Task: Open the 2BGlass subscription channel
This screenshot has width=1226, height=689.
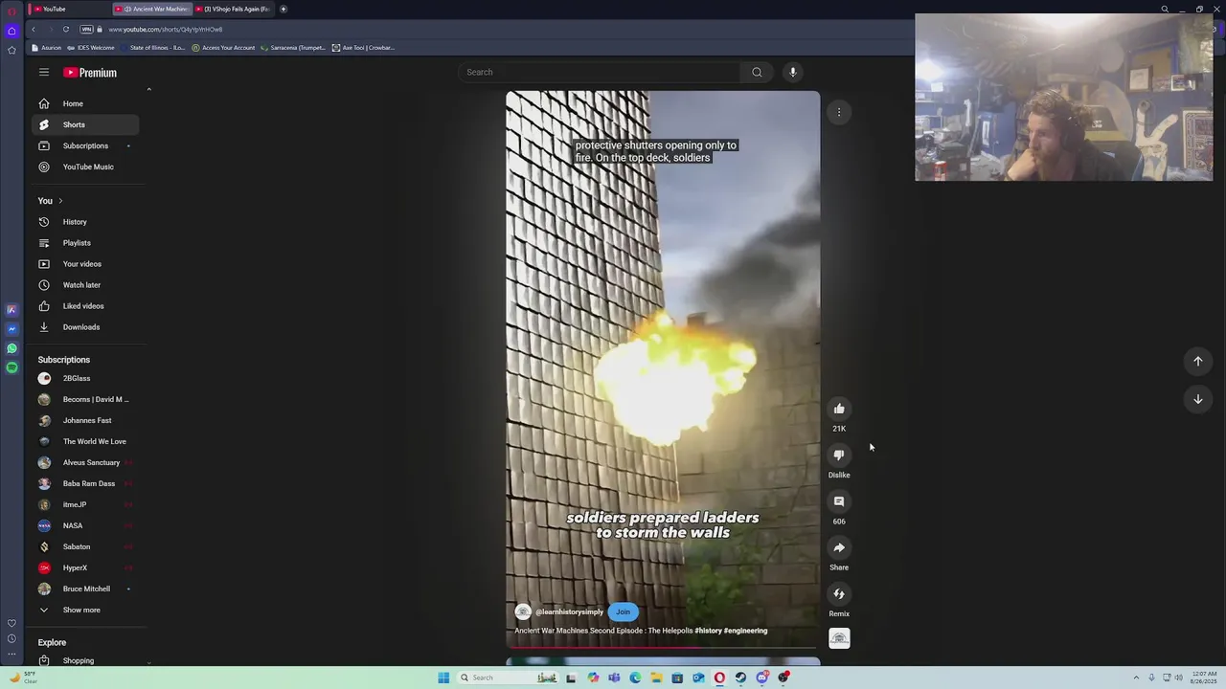Action: click(85, 378)
